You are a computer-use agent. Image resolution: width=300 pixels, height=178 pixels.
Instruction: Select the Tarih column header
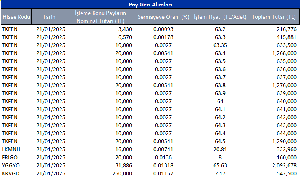[x=49, y=17]
